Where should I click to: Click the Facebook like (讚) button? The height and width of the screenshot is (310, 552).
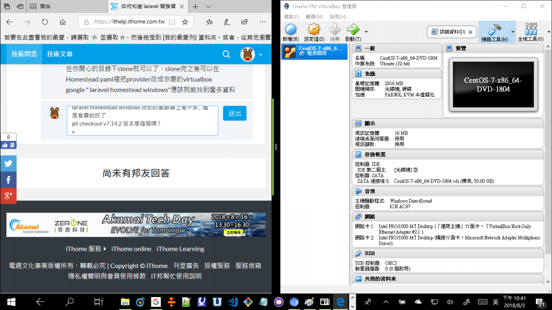click(9, 145)
